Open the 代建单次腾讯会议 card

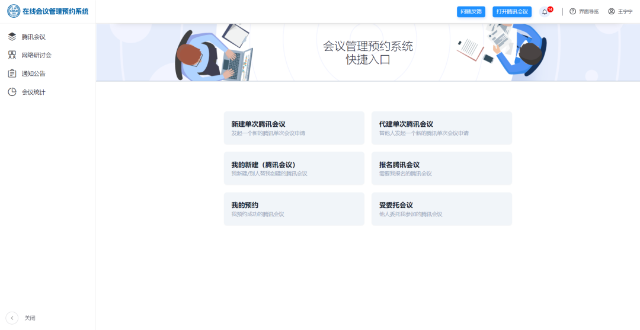click(441, 128)
